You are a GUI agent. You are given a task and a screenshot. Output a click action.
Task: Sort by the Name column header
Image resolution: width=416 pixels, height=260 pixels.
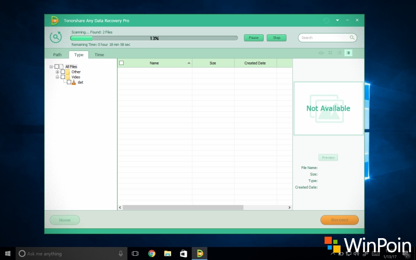click(154, 63)
